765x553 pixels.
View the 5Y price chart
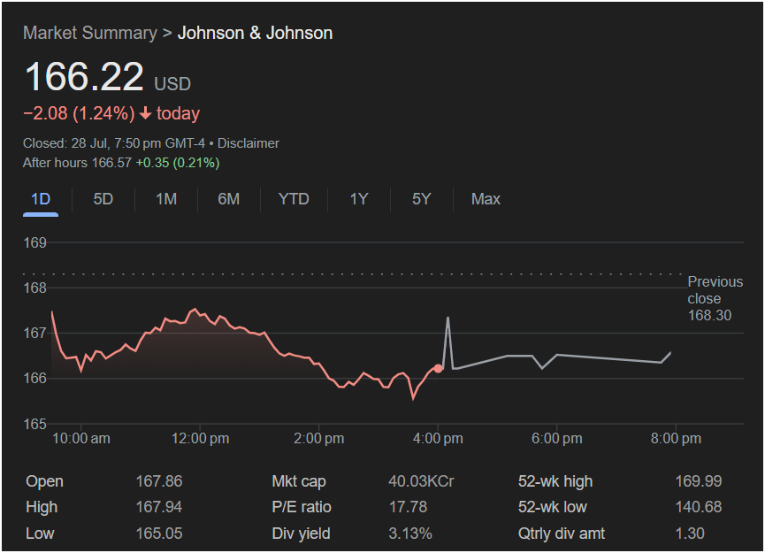(x=422, y=199)
